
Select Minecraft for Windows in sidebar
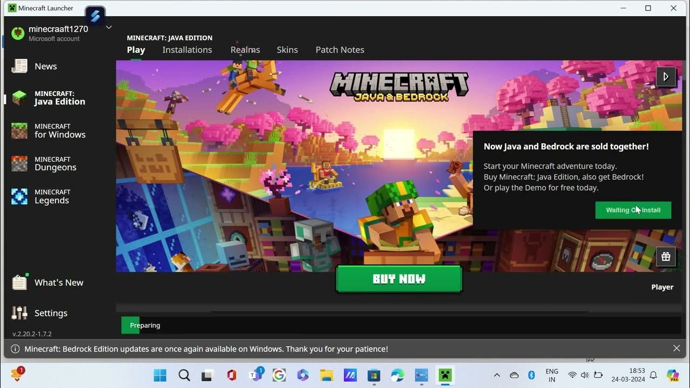pyautogui.click(x=49, y=131)
